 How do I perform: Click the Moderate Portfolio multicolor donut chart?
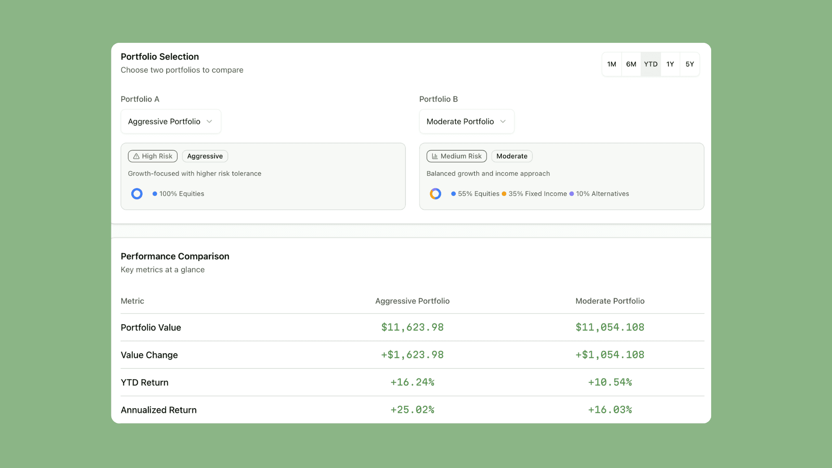click(435, 194)
